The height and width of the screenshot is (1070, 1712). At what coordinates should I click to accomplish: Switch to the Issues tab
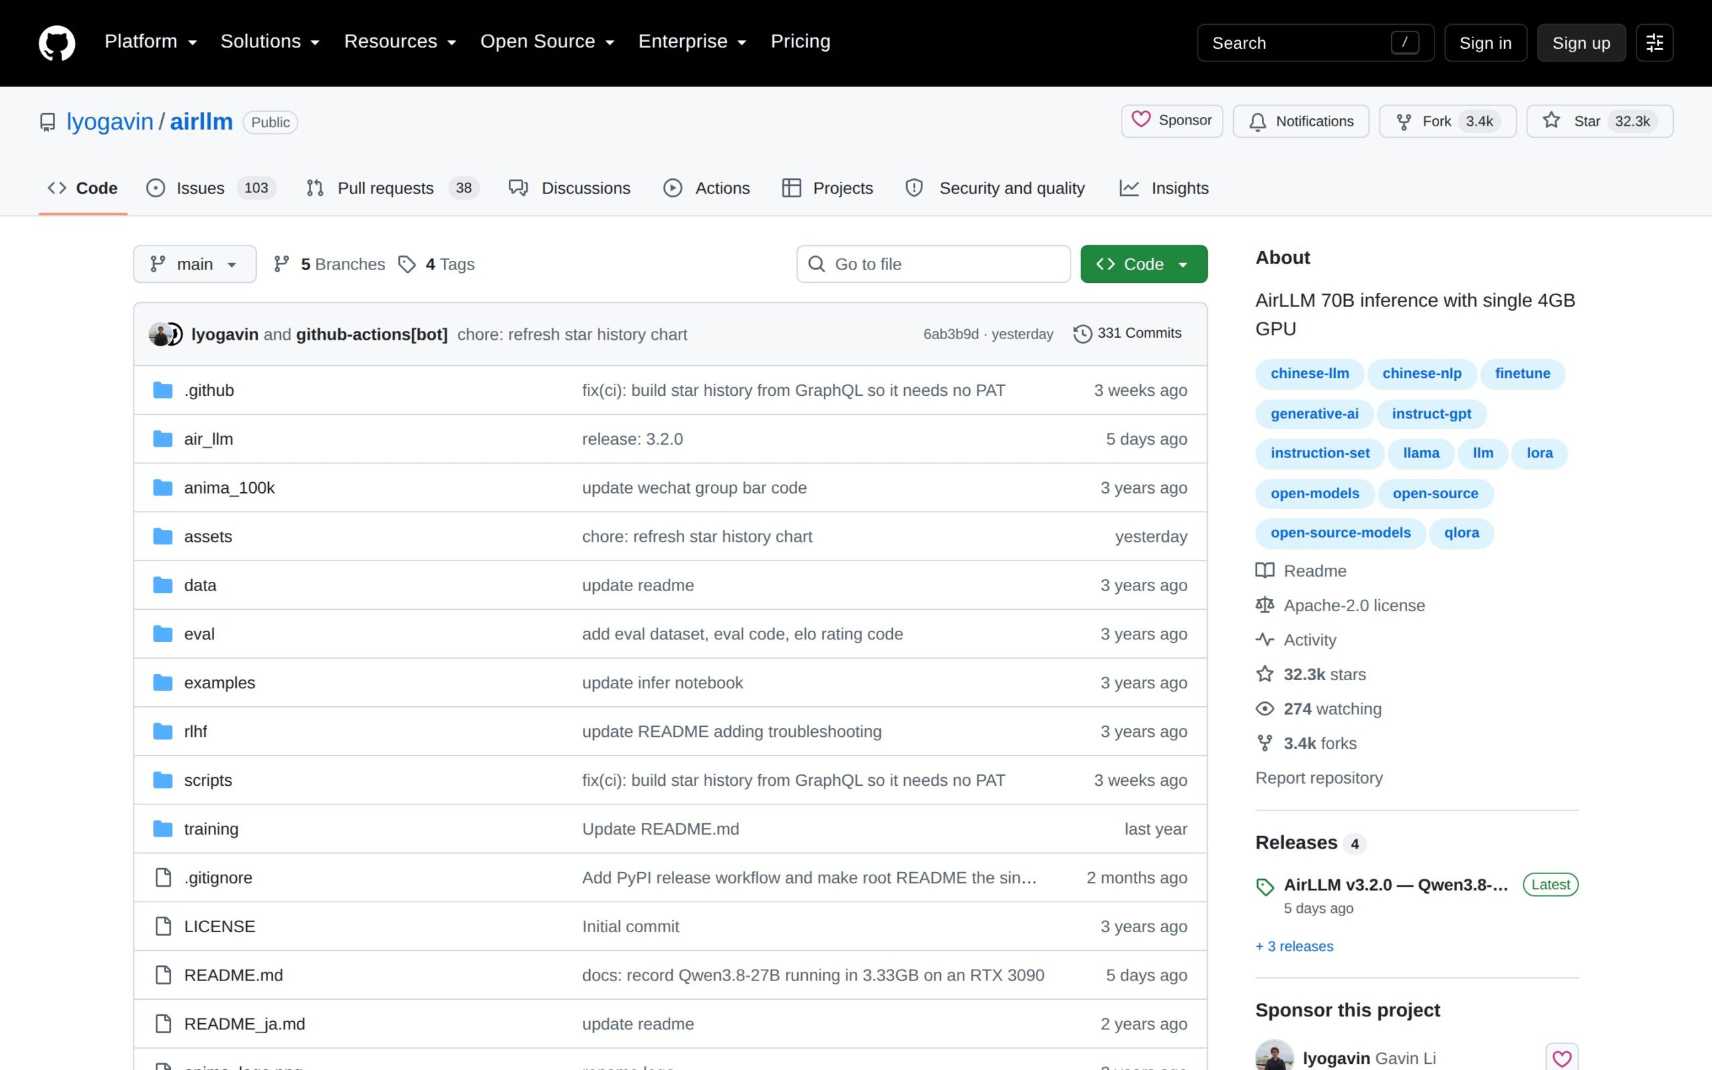pos(211,188)
